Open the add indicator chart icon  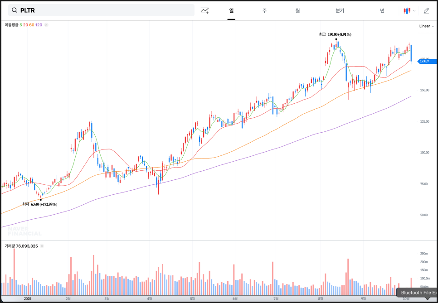205,10
